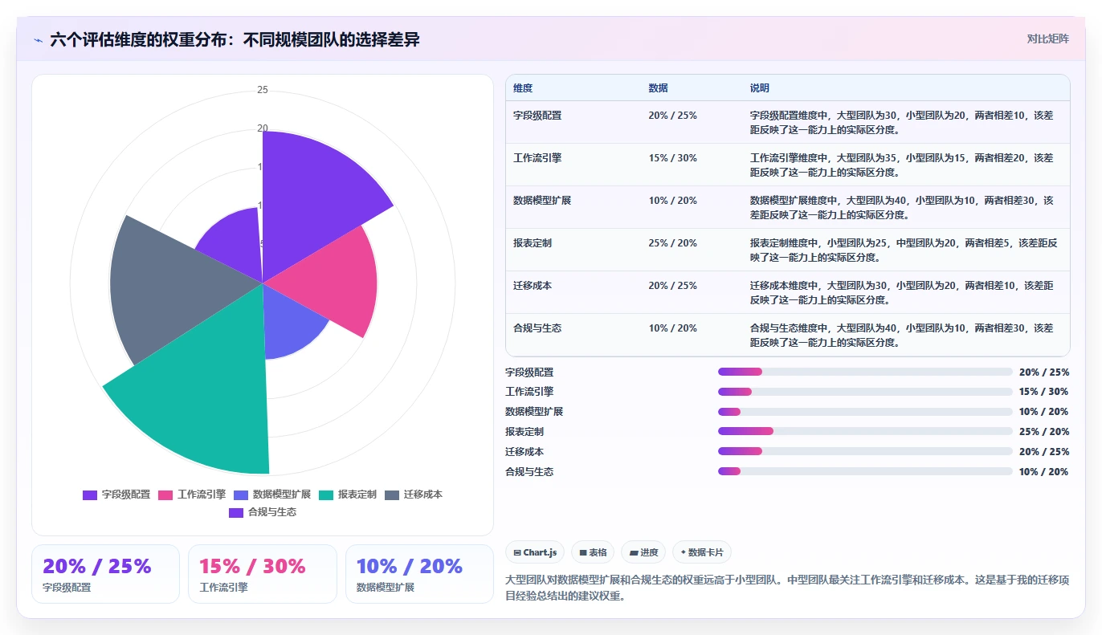This screenshot has width=1102, height=635.
Task: Click the summary paragraph starting 大型团队
Action: click(x=787, y=588)
